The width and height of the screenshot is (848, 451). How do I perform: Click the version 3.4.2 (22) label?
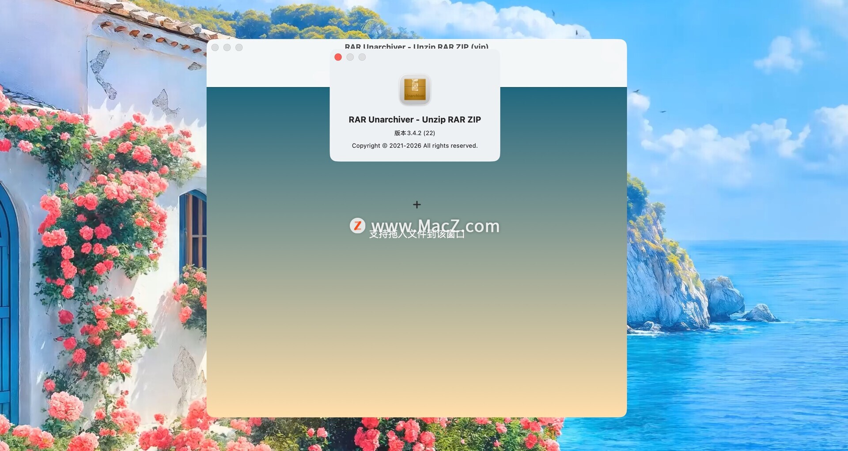[x=414, y=133]
